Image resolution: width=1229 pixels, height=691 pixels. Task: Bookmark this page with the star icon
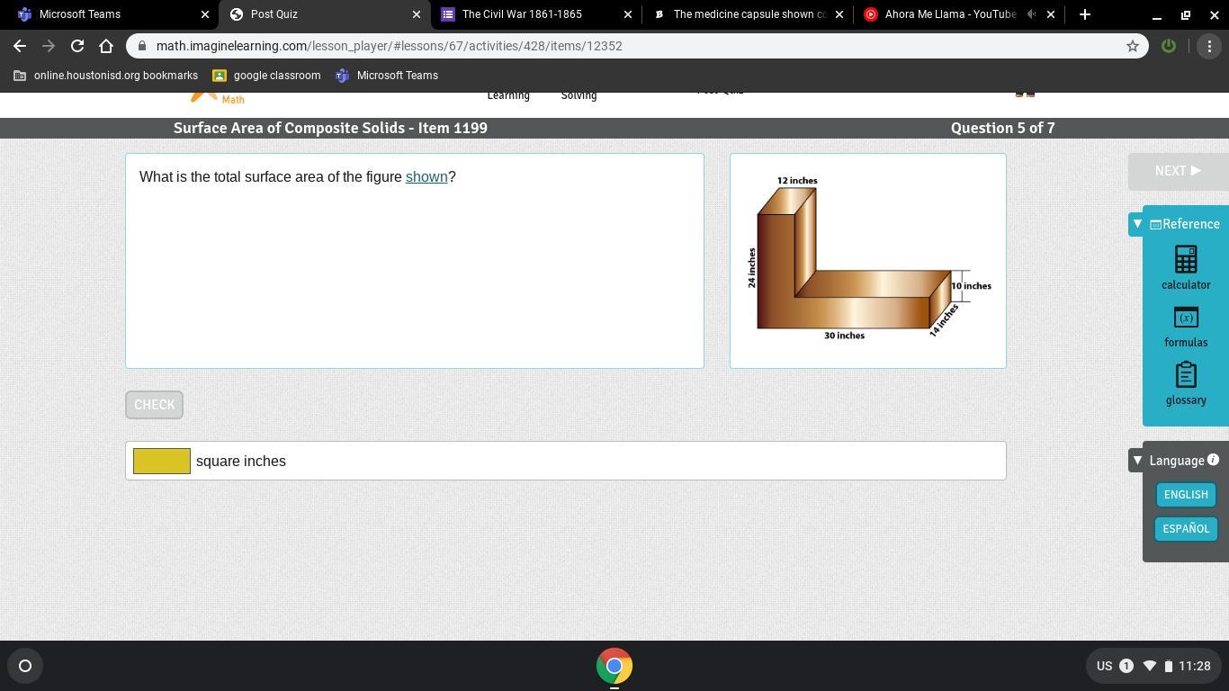(x=1133, y=46)
